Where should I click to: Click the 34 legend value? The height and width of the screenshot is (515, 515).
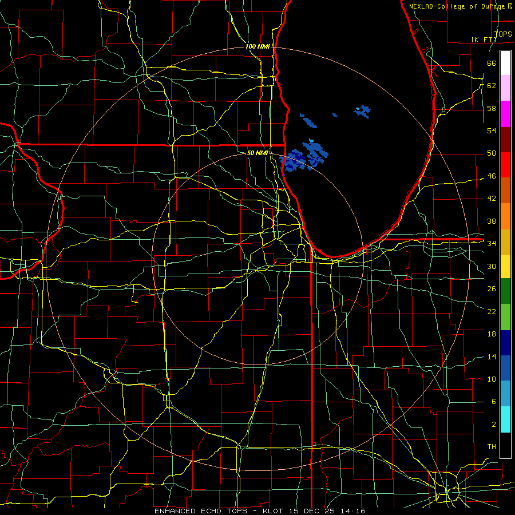point(492,243)
